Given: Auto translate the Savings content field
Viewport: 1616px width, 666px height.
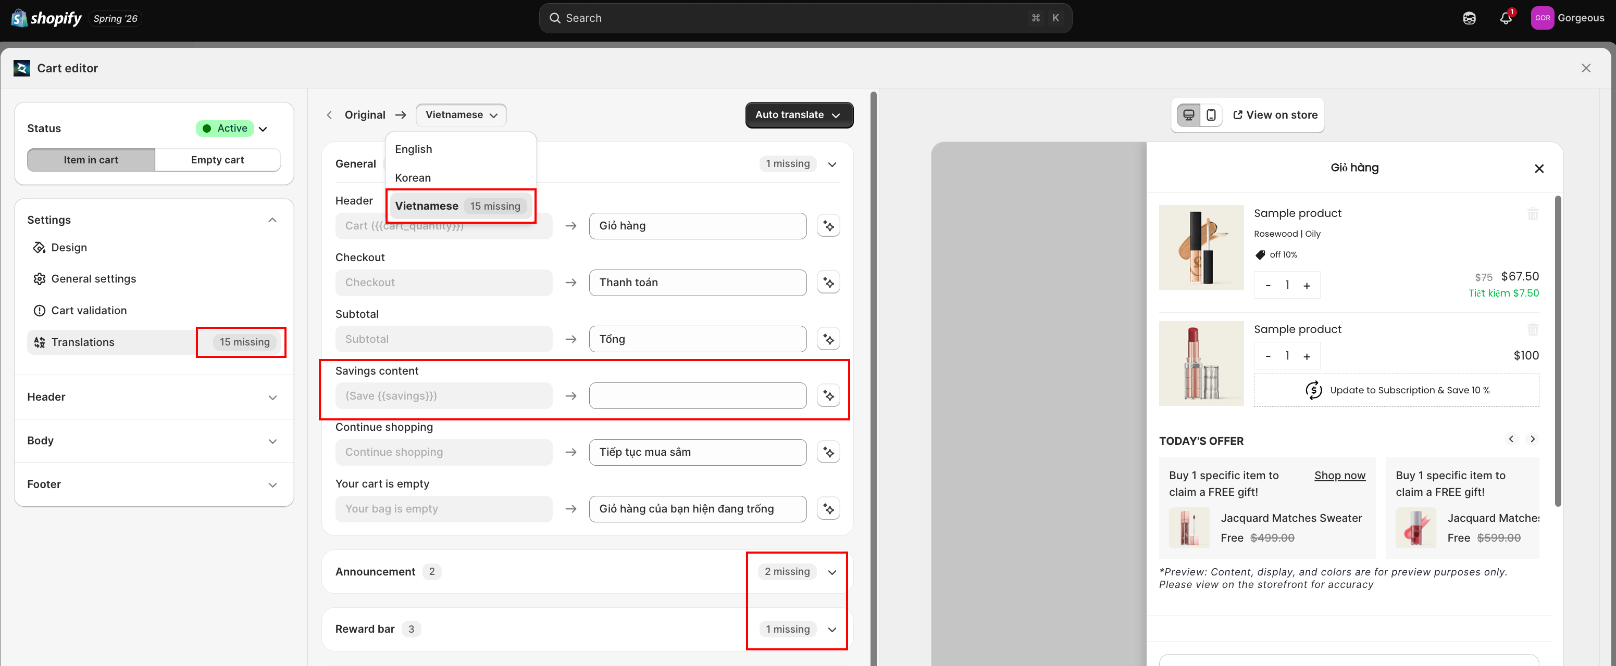Looking at the screenshot, I should (x=828, y=396).
